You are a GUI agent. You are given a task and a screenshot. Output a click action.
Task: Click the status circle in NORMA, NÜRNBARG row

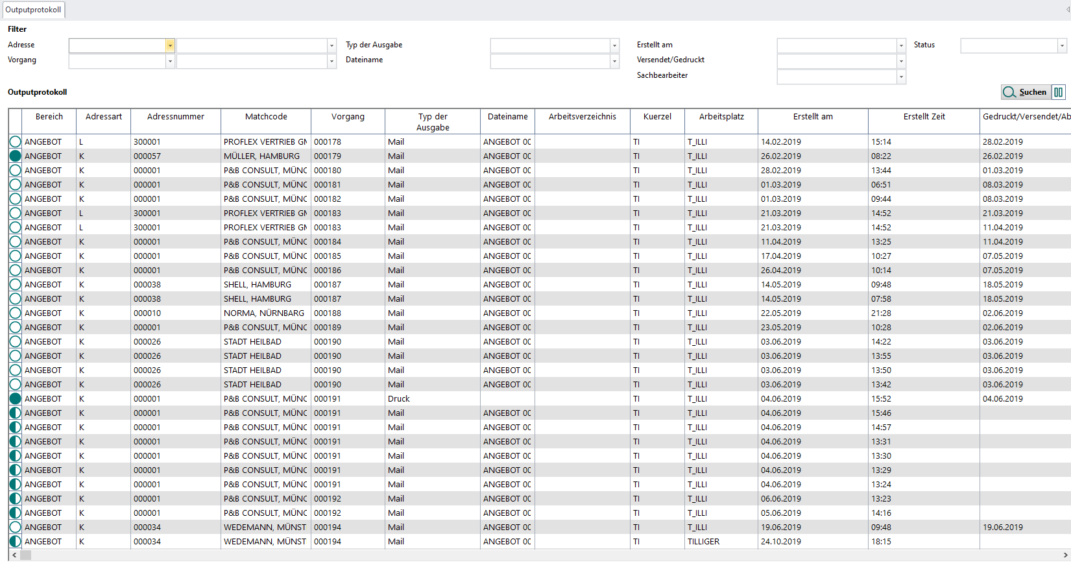coord(15,313)
